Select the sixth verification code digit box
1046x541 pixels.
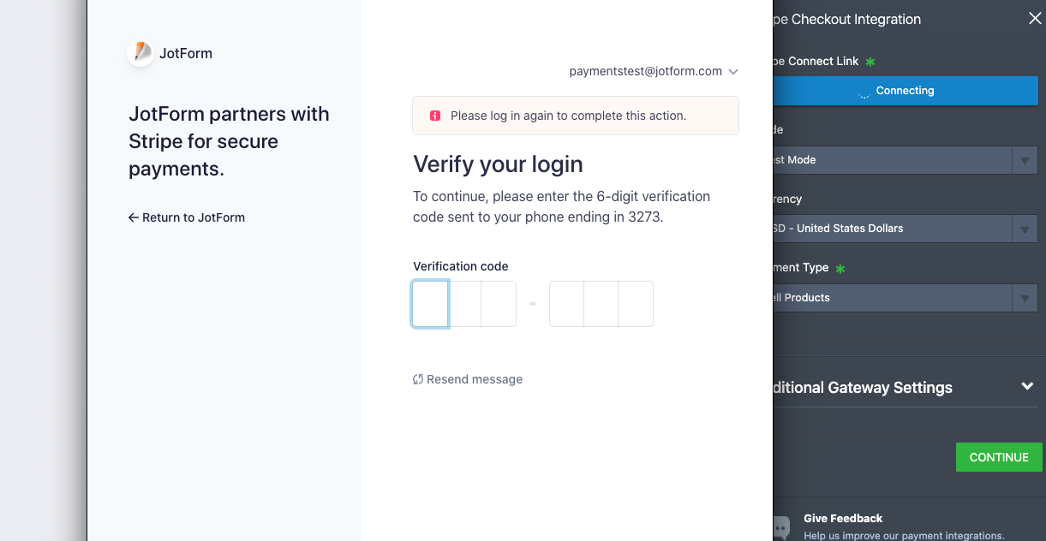636,304
